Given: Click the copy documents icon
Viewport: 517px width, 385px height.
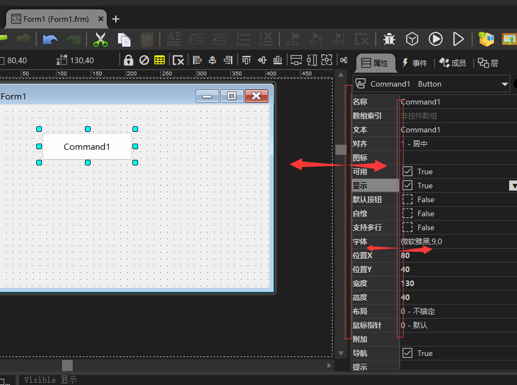Looking at the screenshot, I should point(124,39).
